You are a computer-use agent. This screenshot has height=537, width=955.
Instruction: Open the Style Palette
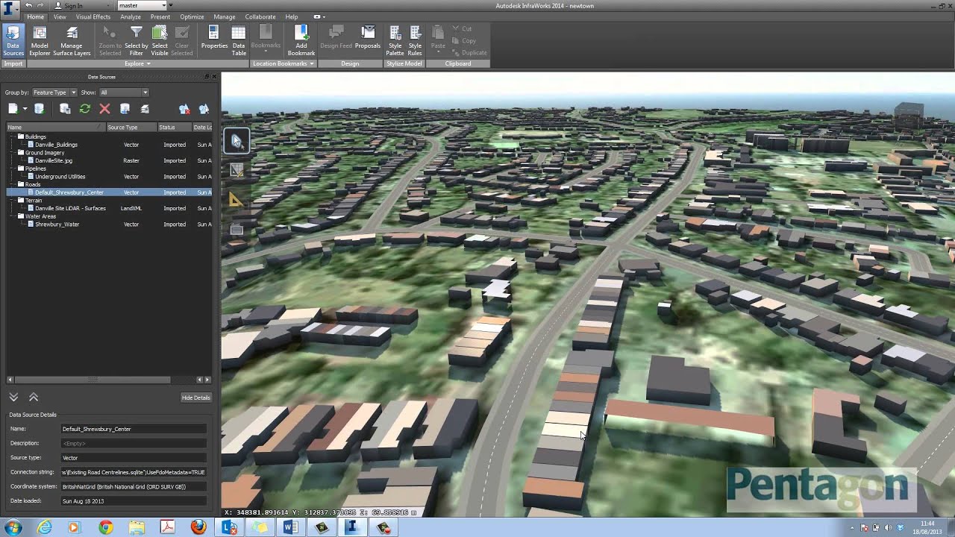click(x=395, y=41)
